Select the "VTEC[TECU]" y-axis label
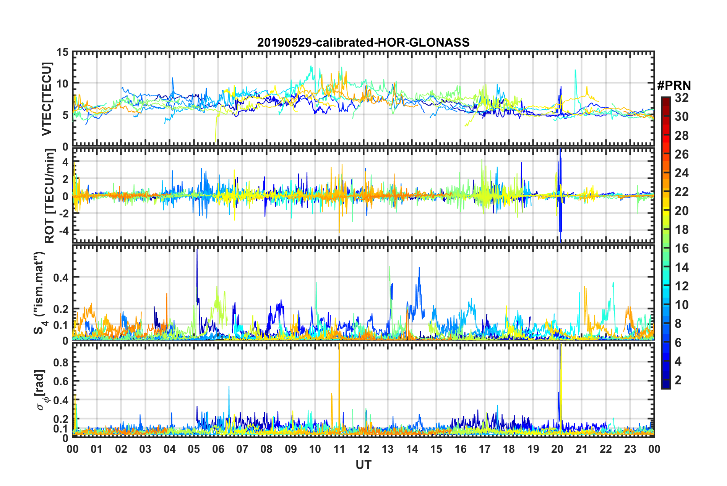 click(47, 99)
